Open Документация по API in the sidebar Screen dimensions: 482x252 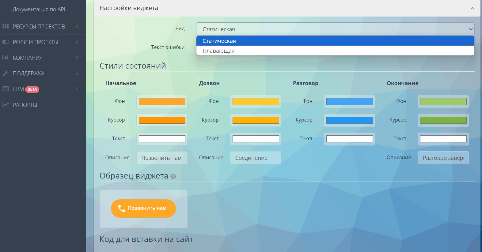click(39, 9)
